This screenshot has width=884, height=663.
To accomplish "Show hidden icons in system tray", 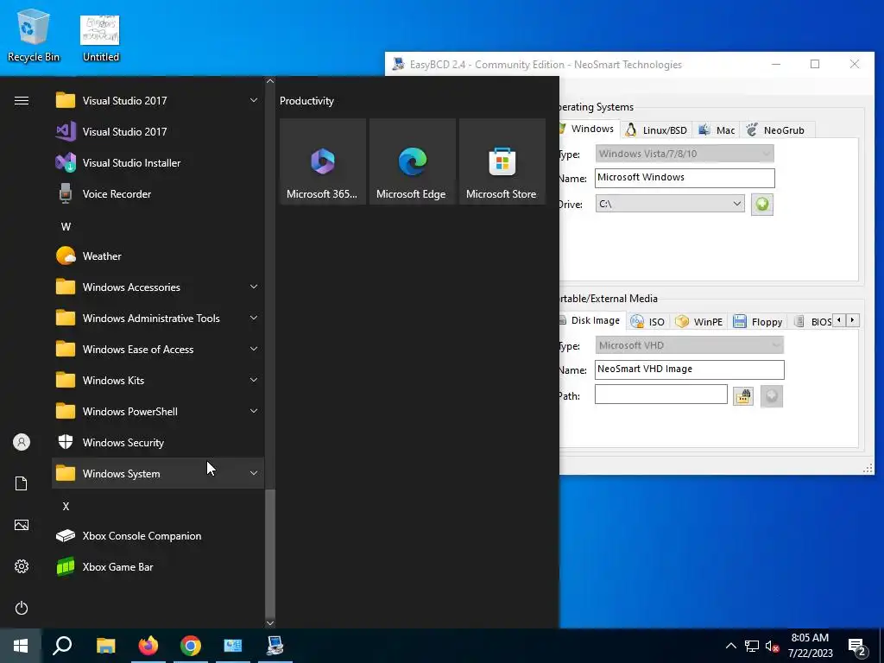I will pyautogui.click(x=730, y=646).
